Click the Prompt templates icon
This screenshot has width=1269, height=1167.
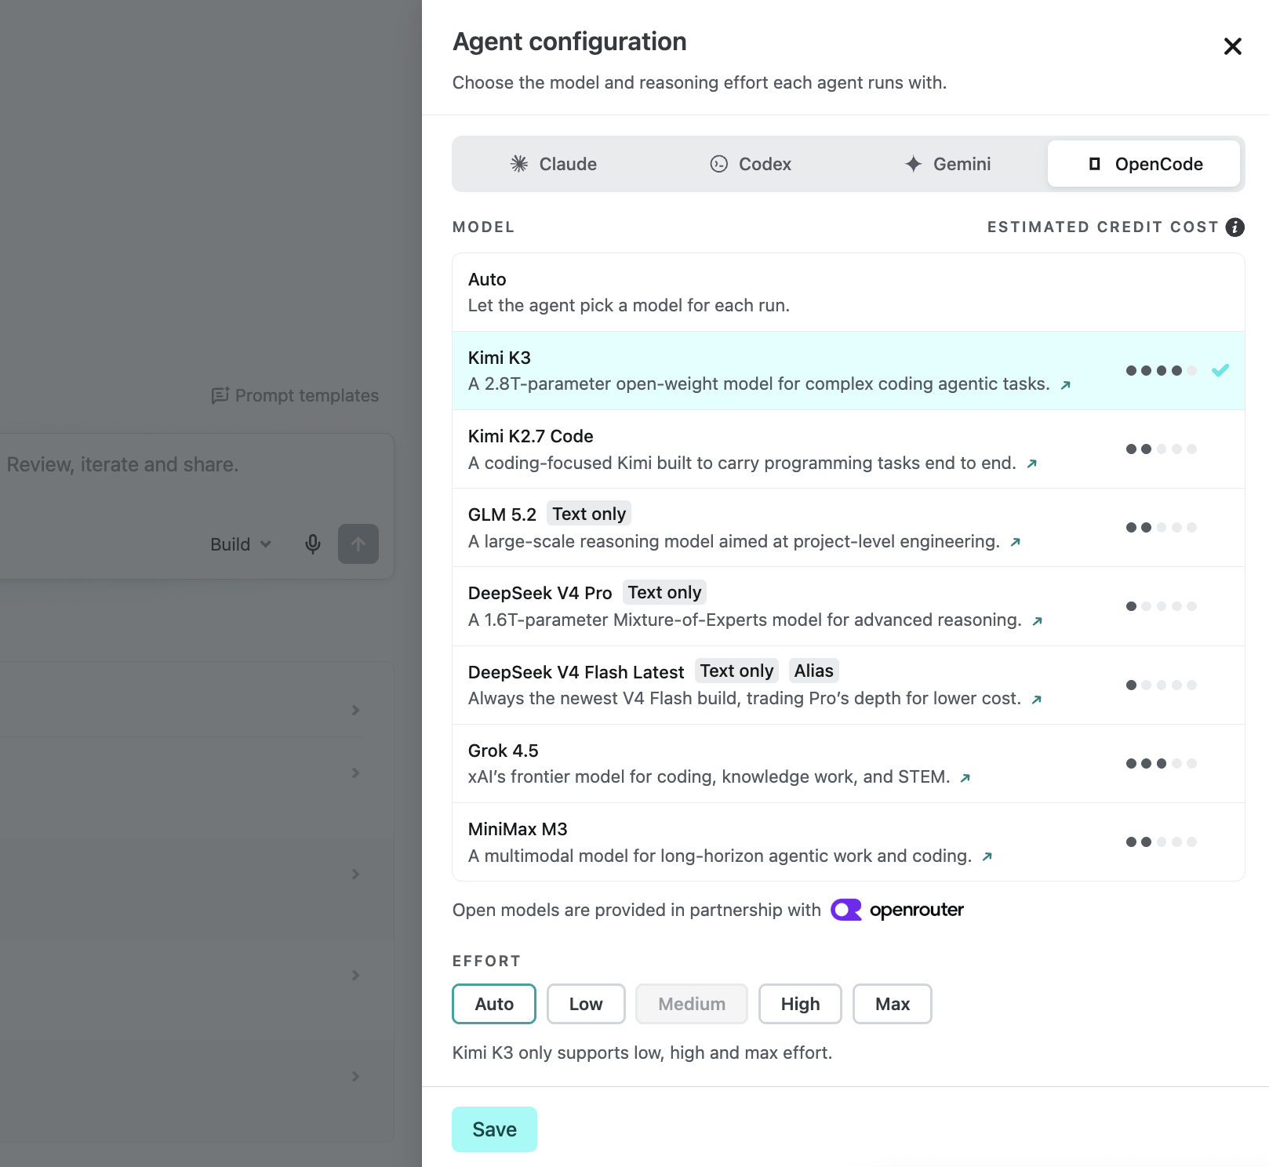pyautogui.click(x=220, y=395)
